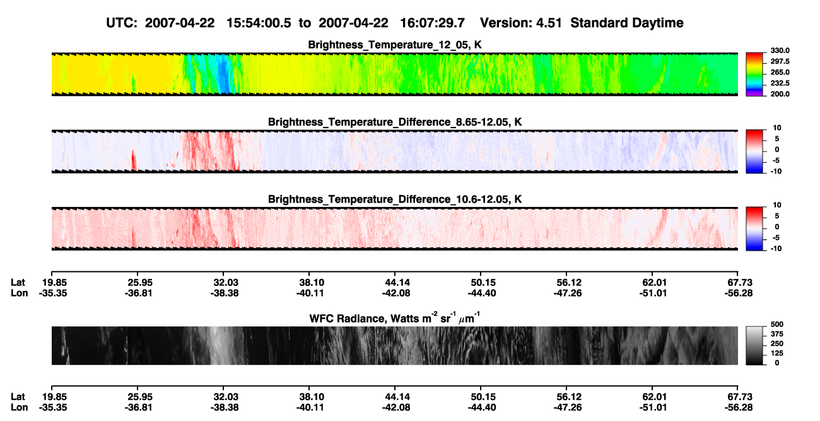This screenshot has height=421, width=820.
Task: Click the 67.73 latitude label on upper axis
Action: point(739,283)
